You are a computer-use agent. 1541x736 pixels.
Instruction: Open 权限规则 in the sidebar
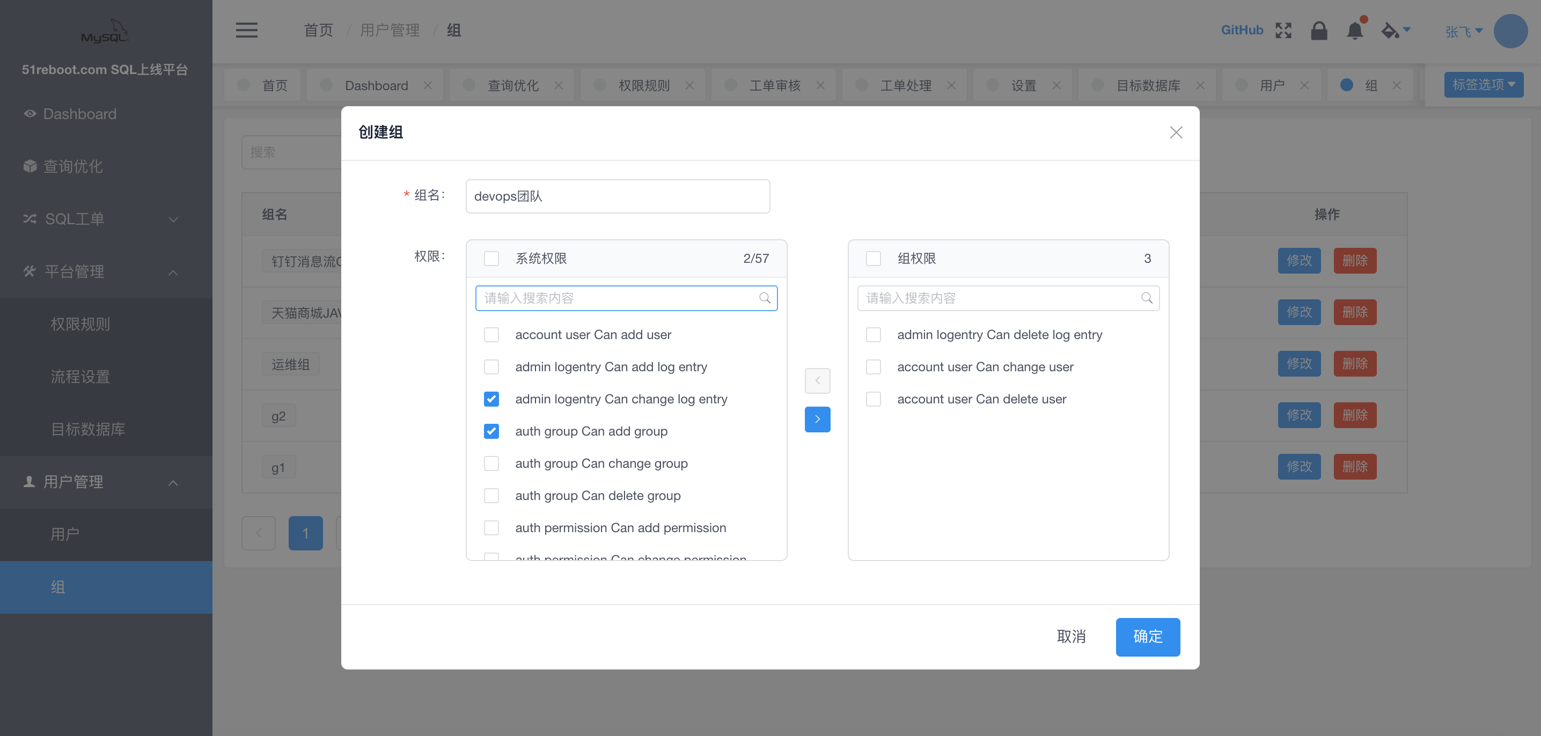[106, 324]
